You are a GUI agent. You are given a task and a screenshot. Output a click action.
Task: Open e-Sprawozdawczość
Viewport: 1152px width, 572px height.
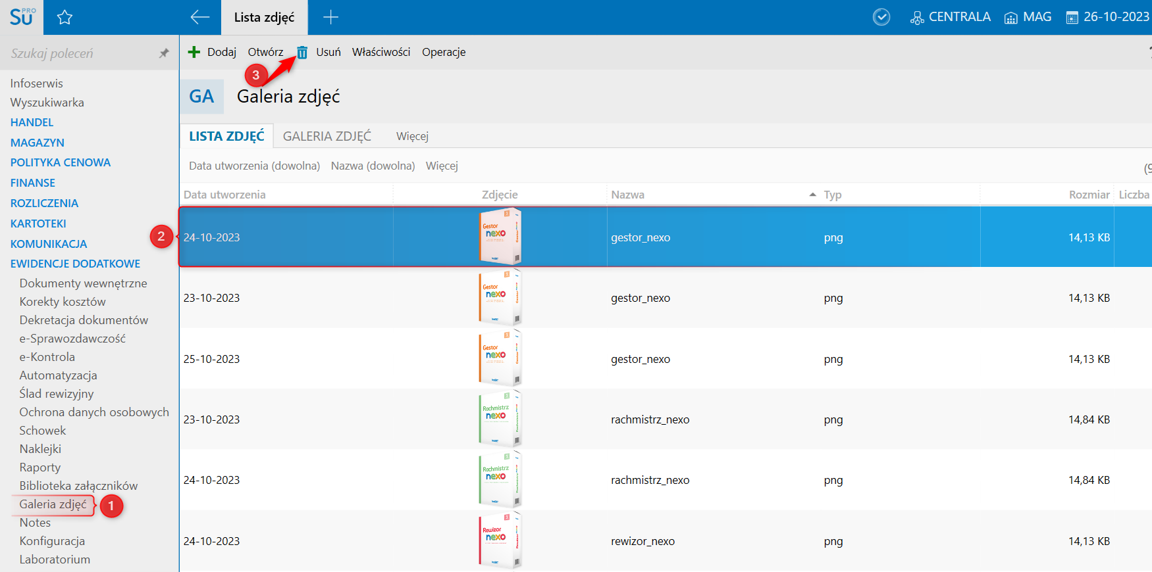point(72,339)
